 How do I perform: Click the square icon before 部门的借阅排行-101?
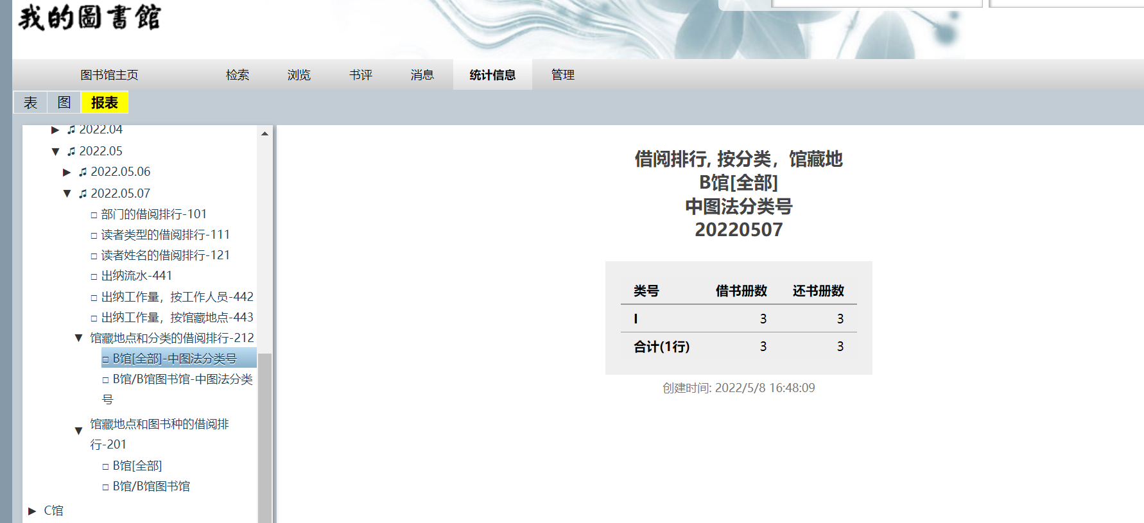[94, 215]
